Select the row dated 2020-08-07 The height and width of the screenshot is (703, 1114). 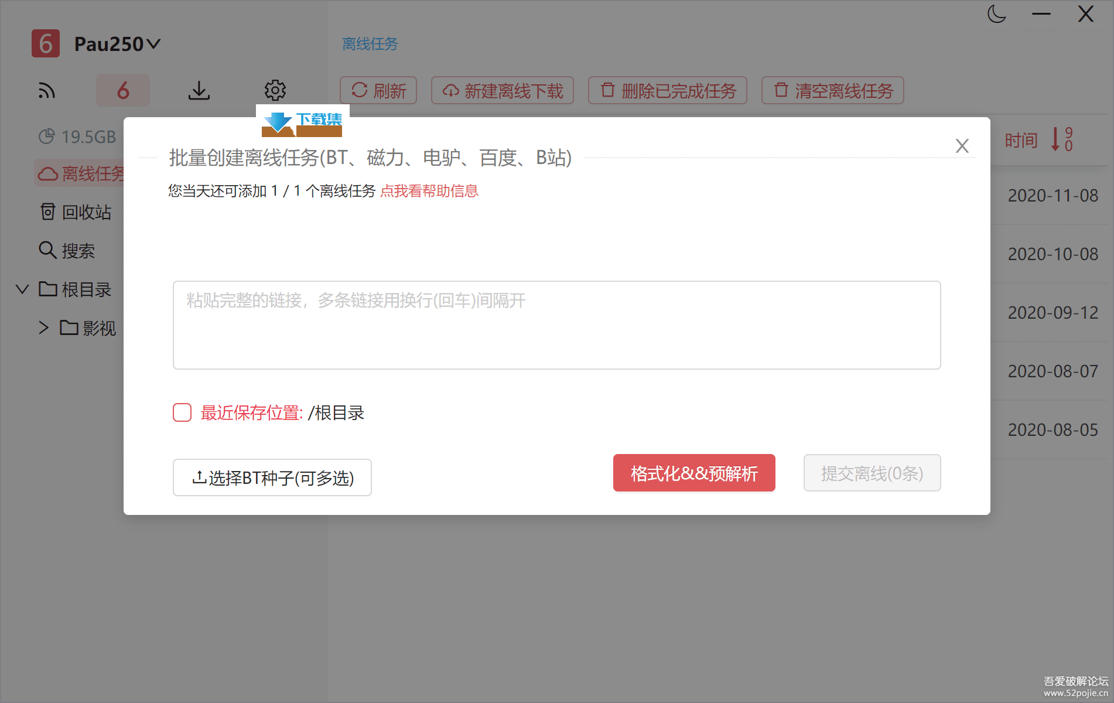[1053, 371]
